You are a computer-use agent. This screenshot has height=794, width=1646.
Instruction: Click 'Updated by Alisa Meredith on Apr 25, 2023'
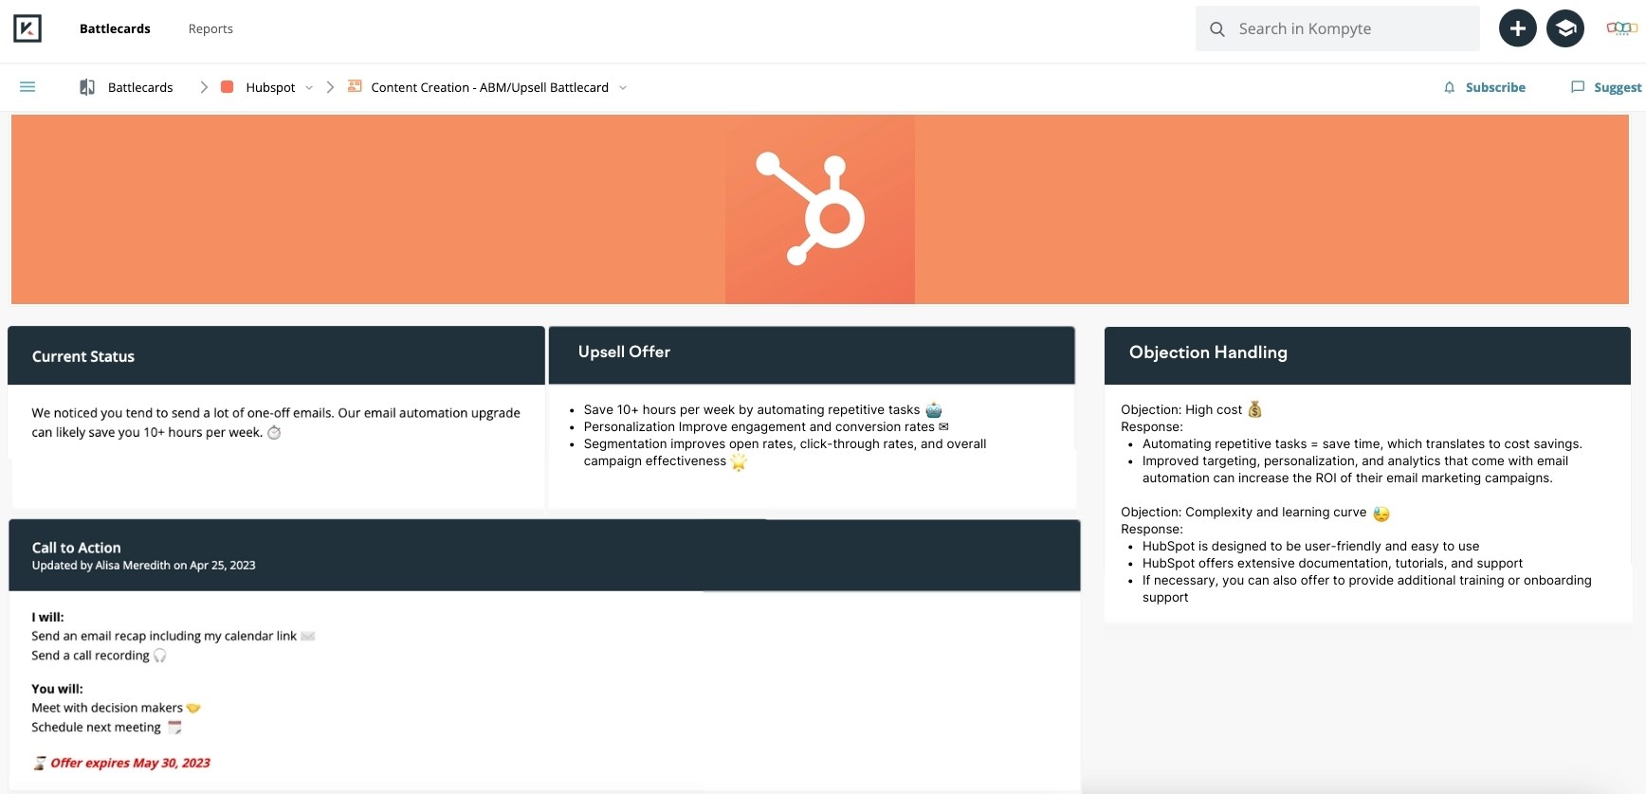tap(143, 566)
